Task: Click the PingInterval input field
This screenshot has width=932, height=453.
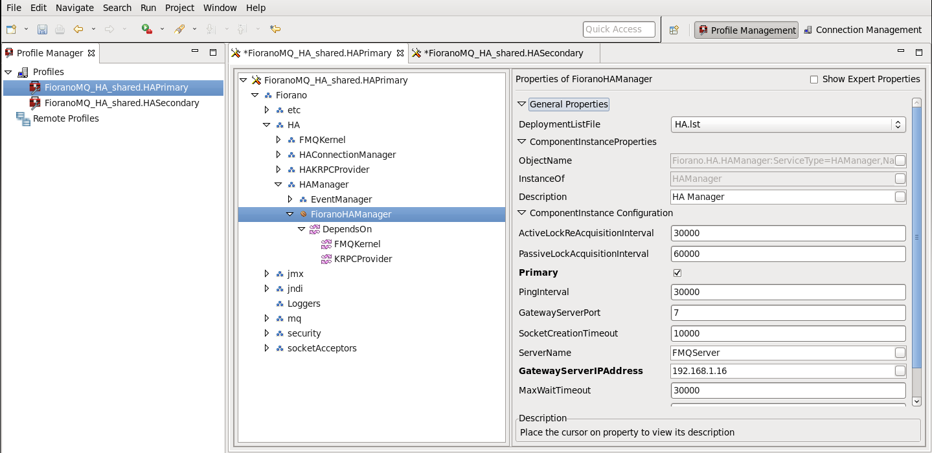Action: pos(788,292)
